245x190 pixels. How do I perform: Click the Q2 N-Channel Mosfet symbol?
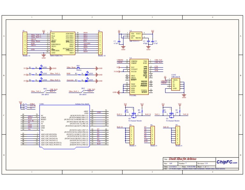click(x=133, y=115)
